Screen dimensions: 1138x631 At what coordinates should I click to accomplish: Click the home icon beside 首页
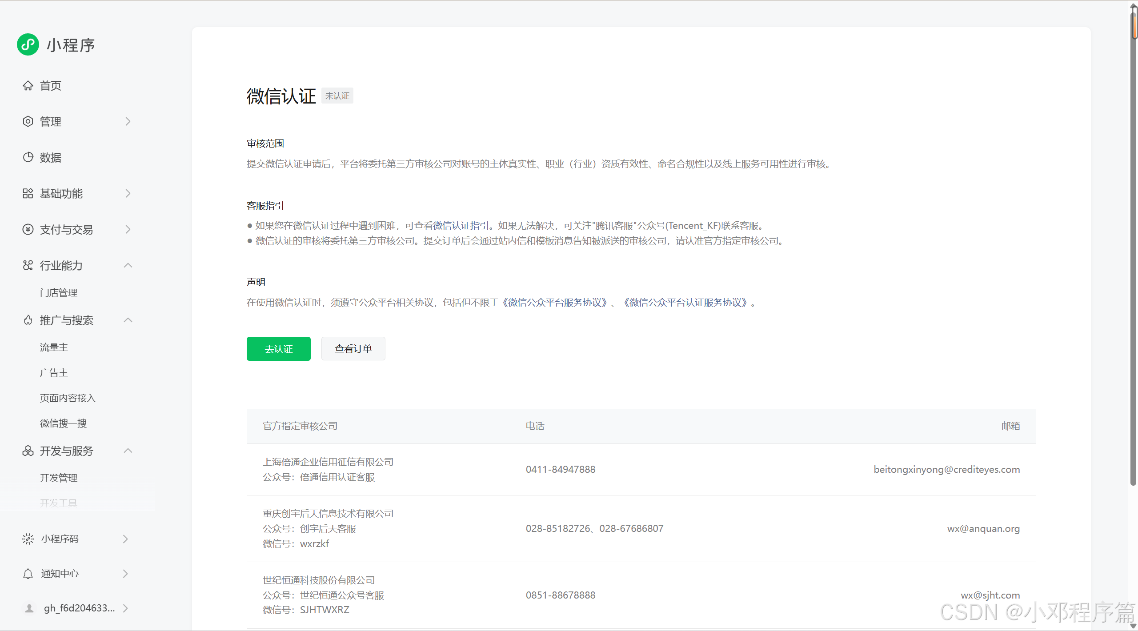(28, 85)
